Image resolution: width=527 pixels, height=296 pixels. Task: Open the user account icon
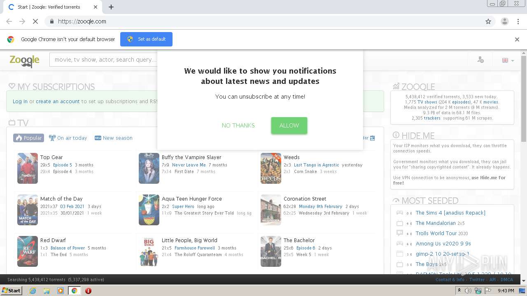click(x=480, y=60)
